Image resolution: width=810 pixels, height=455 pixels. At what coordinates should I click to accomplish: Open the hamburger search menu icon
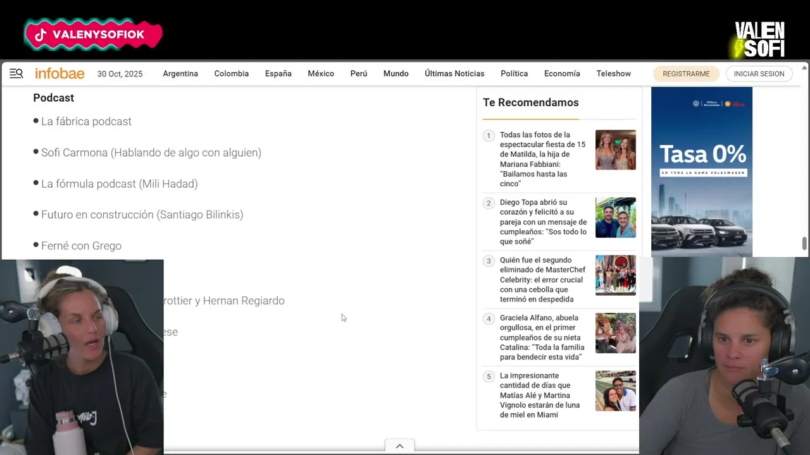tap(16, 74)
